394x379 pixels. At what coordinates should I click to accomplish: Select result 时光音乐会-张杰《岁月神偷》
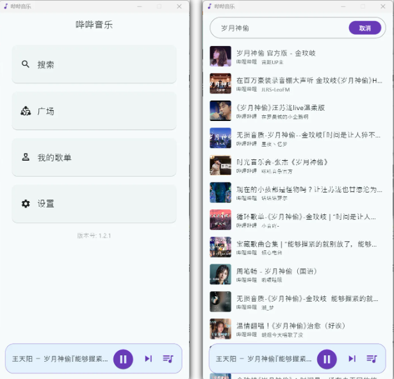pyautogui.click(x=297, y=165)
